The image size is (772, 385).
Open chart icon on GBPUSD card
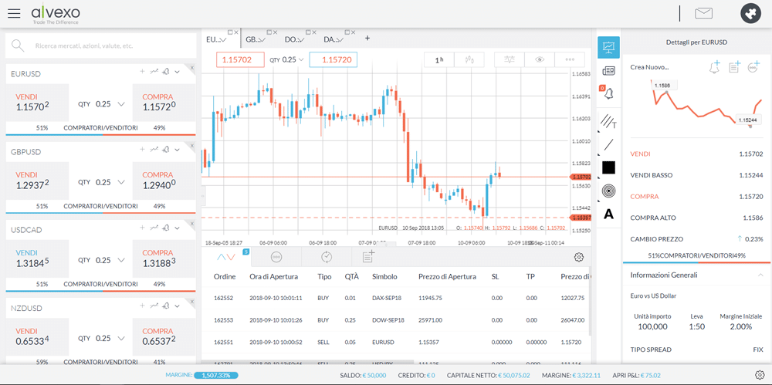[154, 149]
